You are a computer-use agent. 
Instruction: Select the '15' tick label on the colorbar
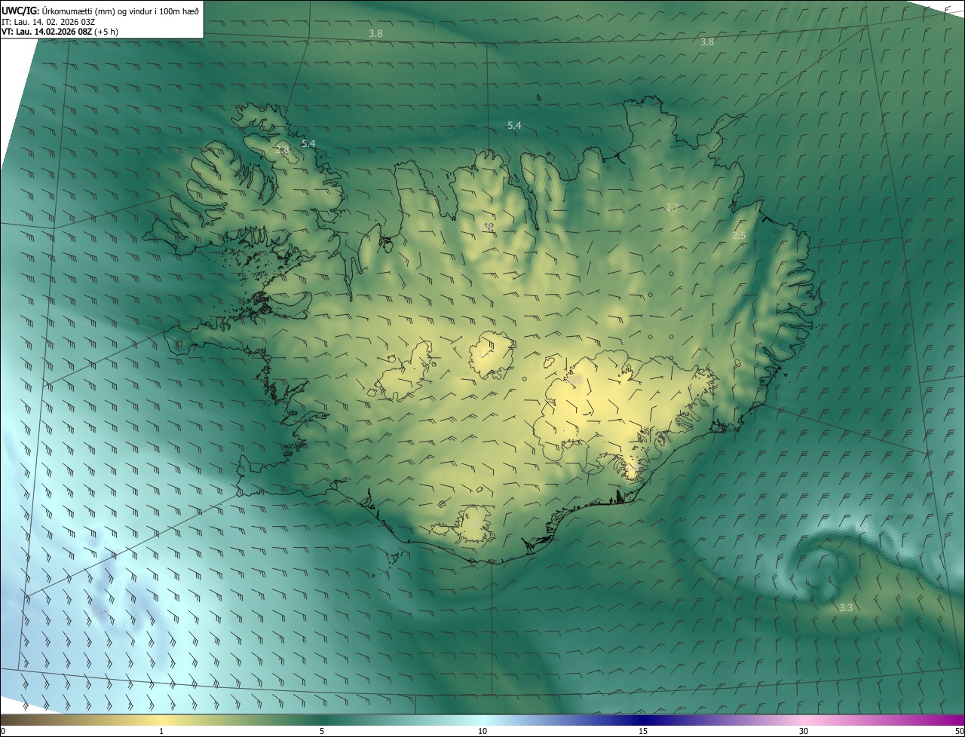click(643, 731)
